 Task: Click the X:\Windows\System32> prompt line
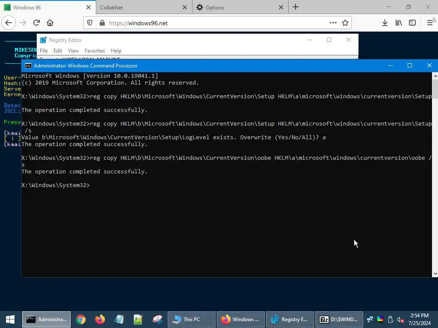click(56, 185)
